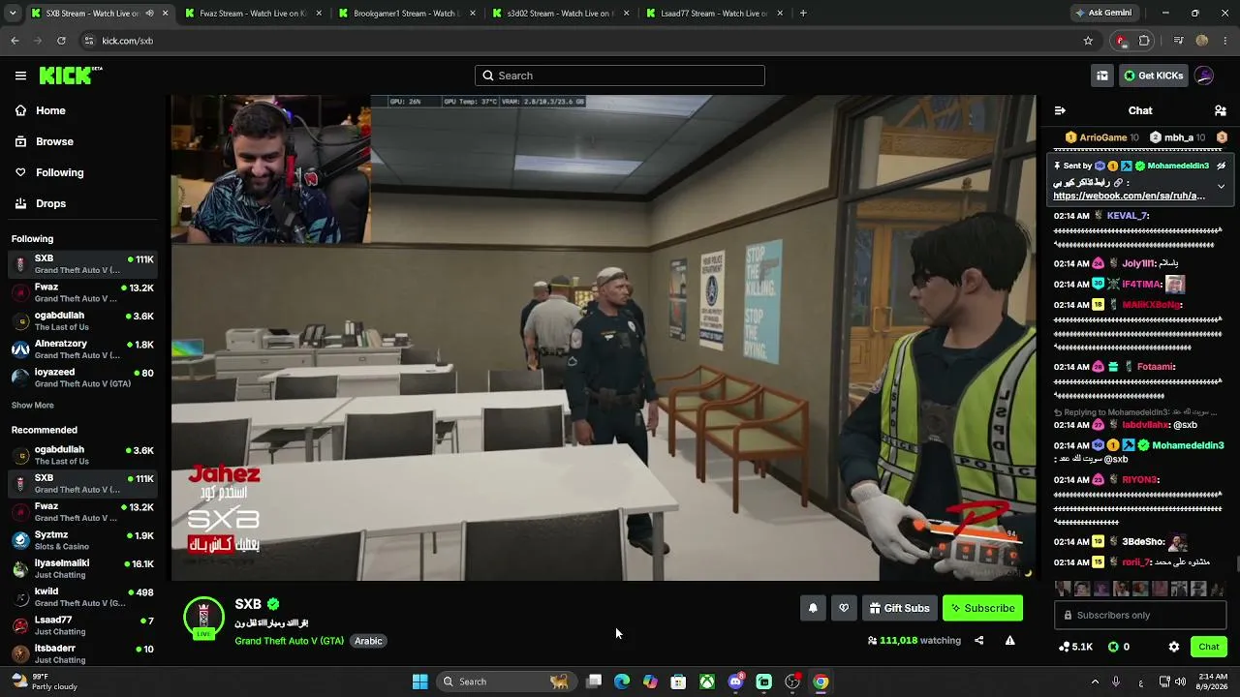Open the Windows Start menu
The height and width of the screenshot is (697, 1240).
point(420,682)
